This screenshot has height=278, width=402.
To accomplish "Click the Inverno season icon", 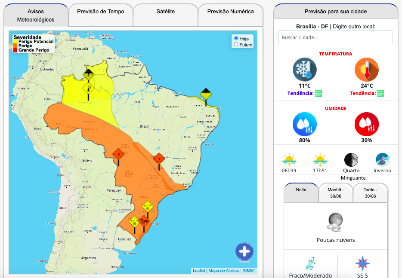I will tap(382, 160).
